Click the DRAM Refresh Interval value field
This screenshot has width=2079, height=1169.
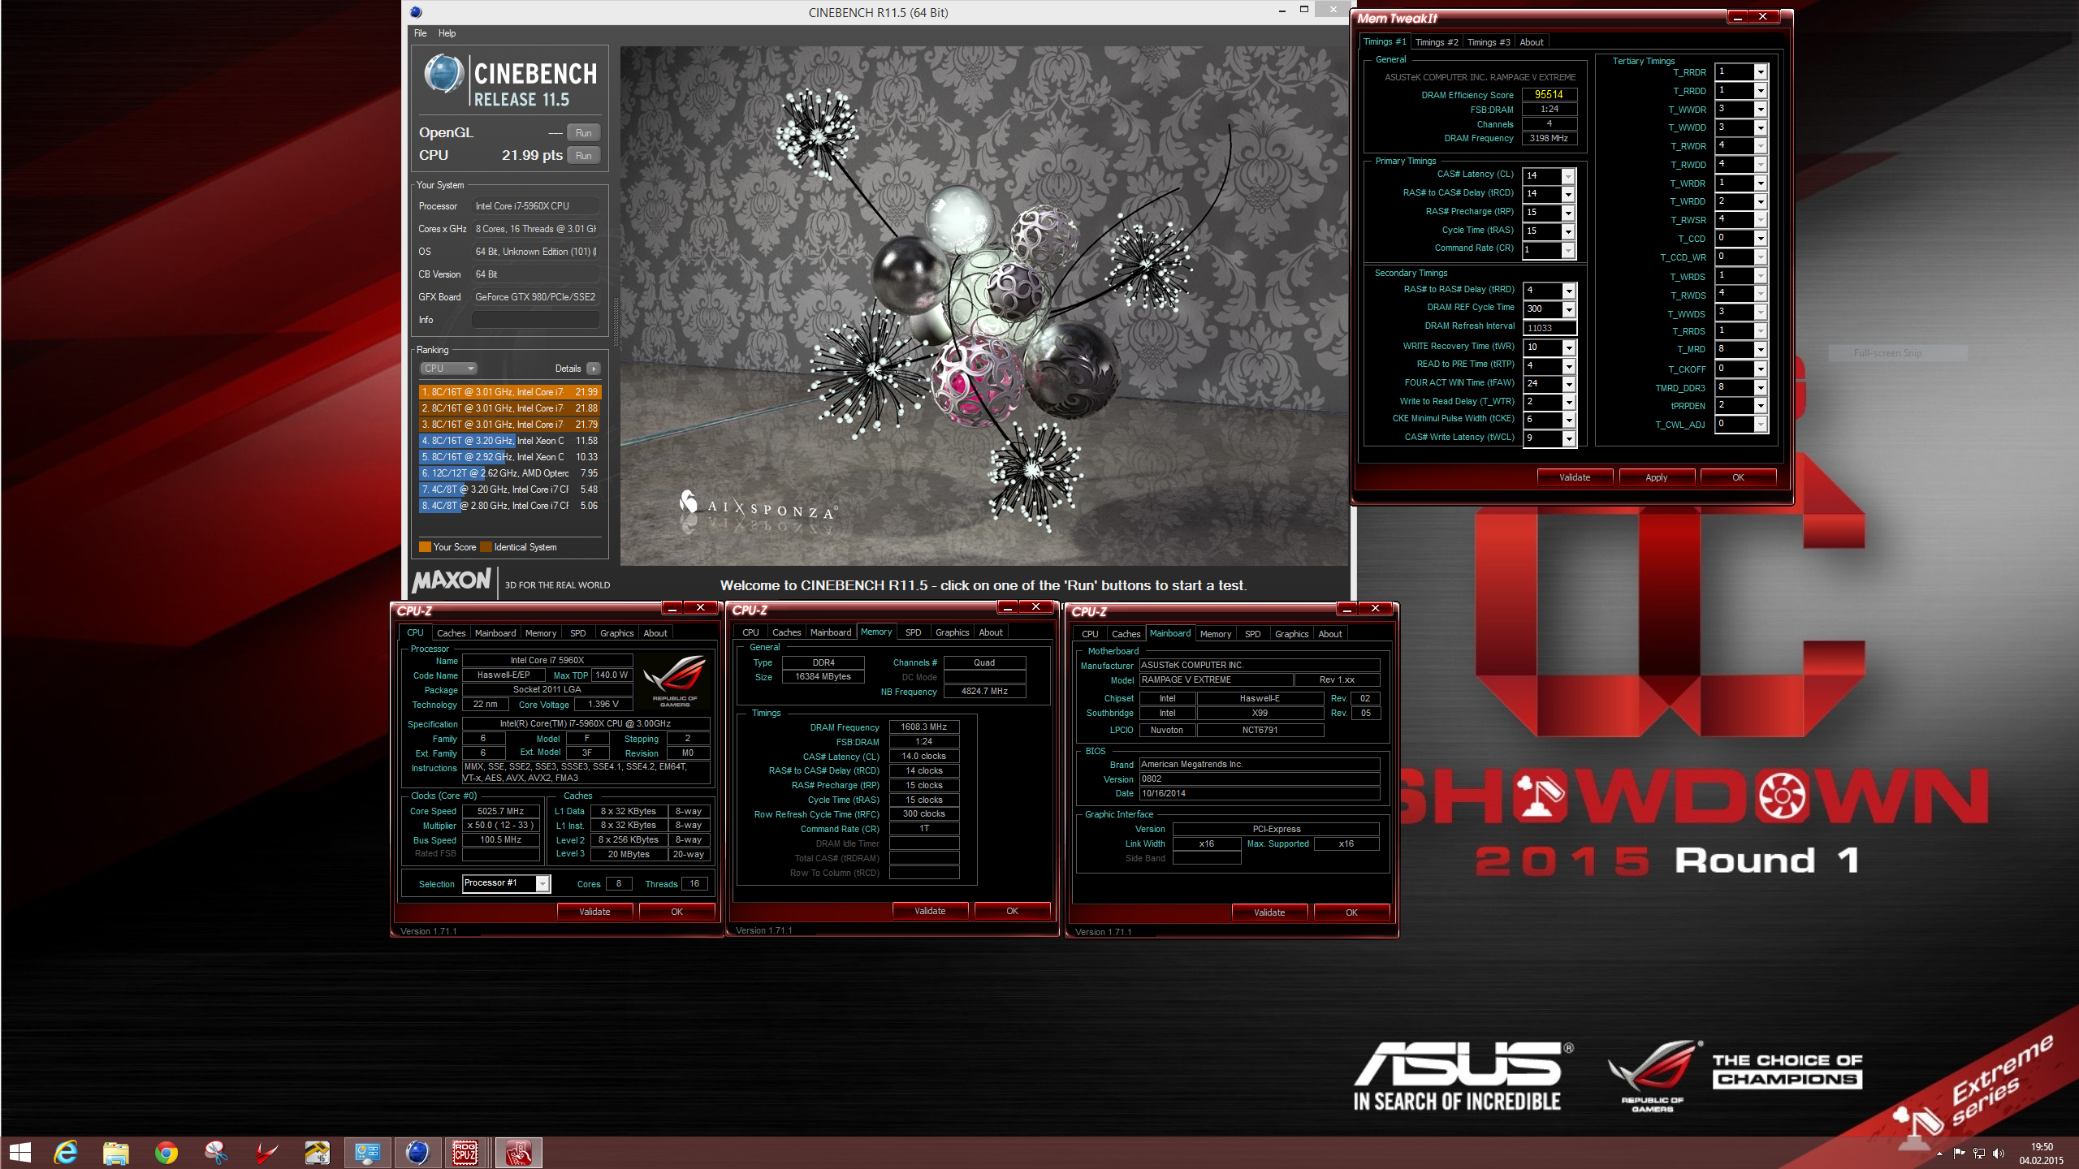[1550, 328]
